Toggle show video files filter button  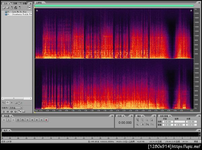pos(11,111)
